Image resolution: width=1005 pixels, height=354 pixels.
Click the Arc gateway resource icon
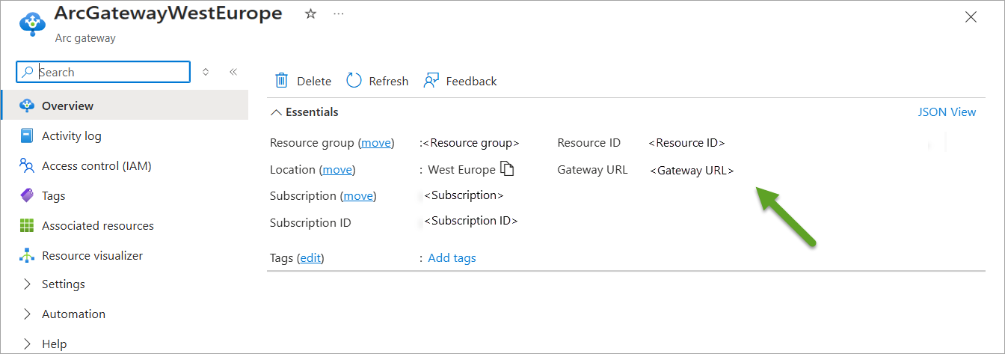pyautogui.click(x=32, y=24)
